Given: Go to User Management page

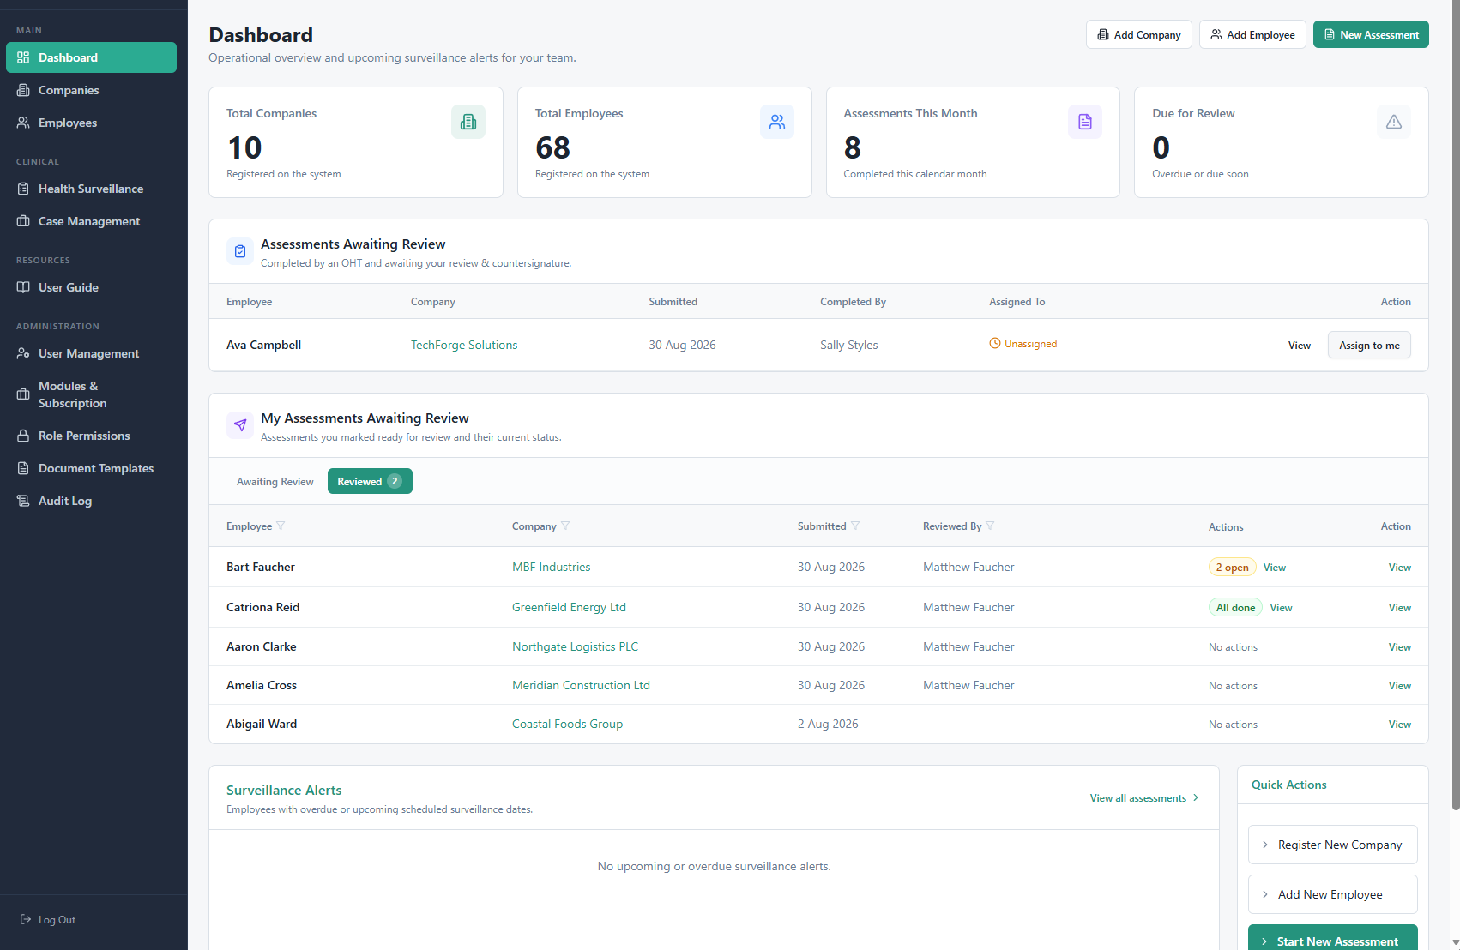Looking at the screenshot, I should 91,353.
